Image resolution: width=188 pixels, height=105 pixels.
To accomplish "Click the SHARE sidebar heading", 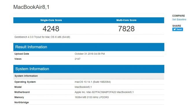I will [x=177, y=26].
